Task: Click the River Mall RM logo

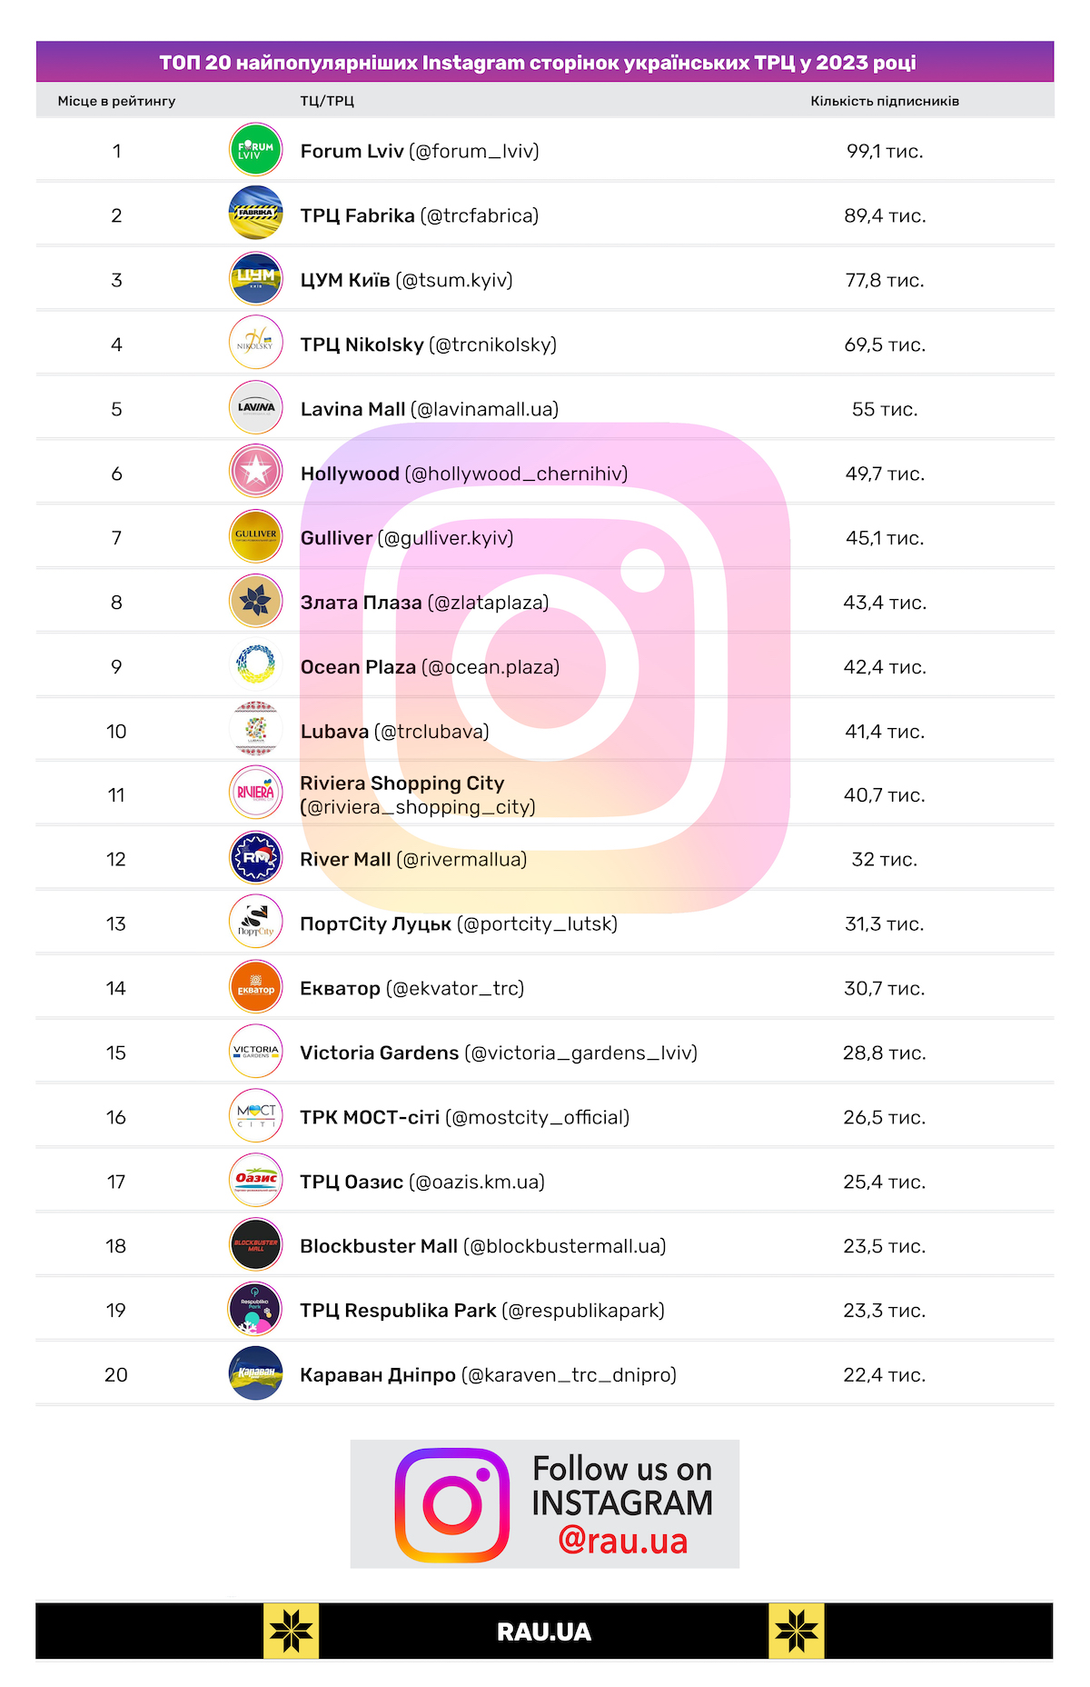Action: [x=255, y=858]
